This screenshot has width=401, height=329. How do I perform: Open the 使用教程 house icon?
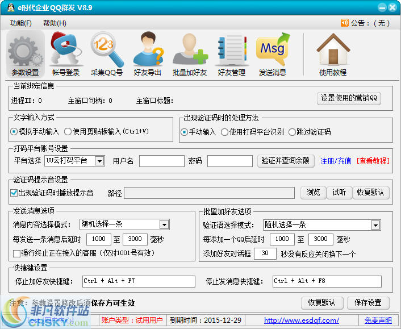coord(333,54)
